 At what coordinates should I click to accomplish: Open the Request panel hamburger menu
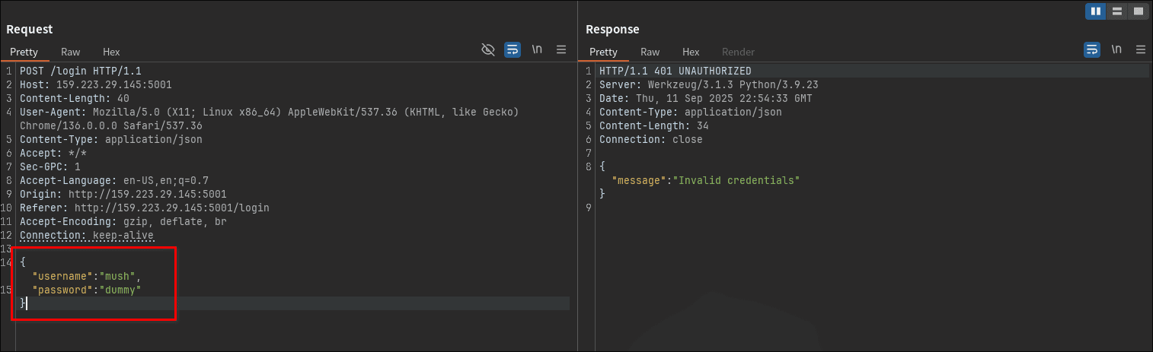click(561, 50)
